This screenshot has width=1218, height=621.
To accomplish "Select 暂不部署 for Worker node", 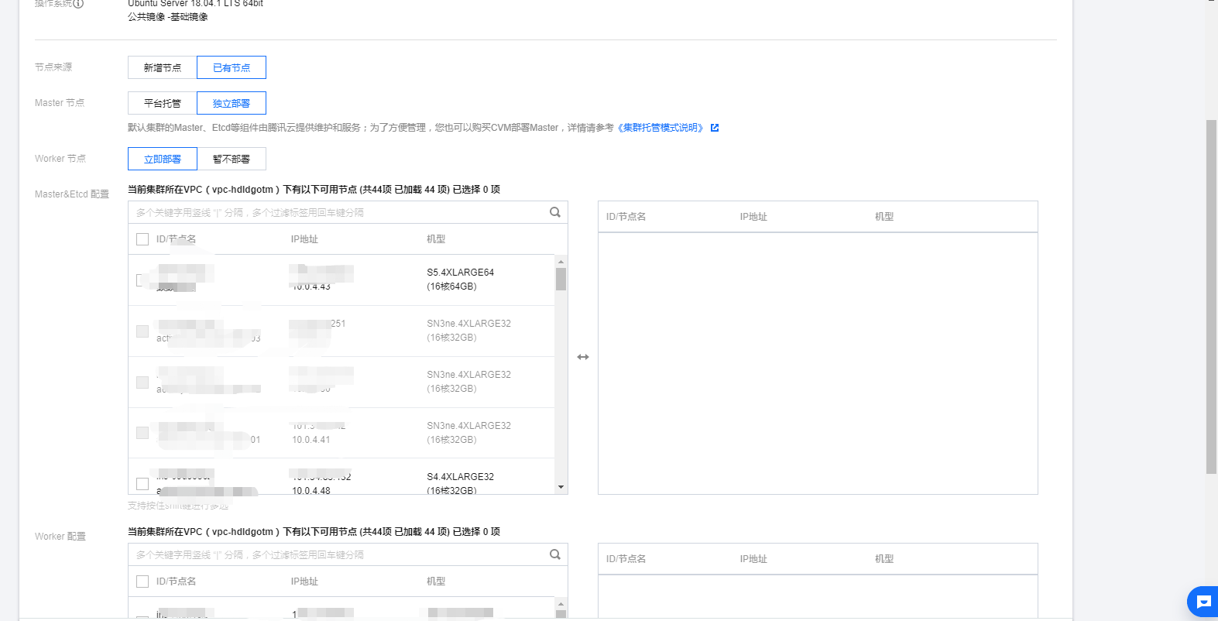I will pyautogui.click(x=232, y=159).
